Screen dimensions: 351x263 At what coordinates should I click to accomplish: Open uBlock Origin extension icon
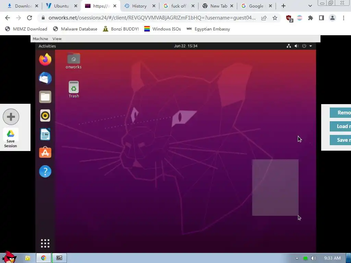[x=289, y=18]
